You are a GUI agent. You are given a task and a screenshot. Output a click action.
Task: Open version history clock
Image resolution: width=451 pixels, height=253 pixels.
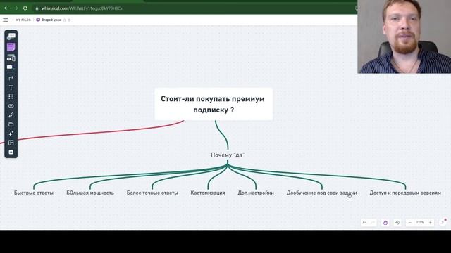click(x=397, y=223)
